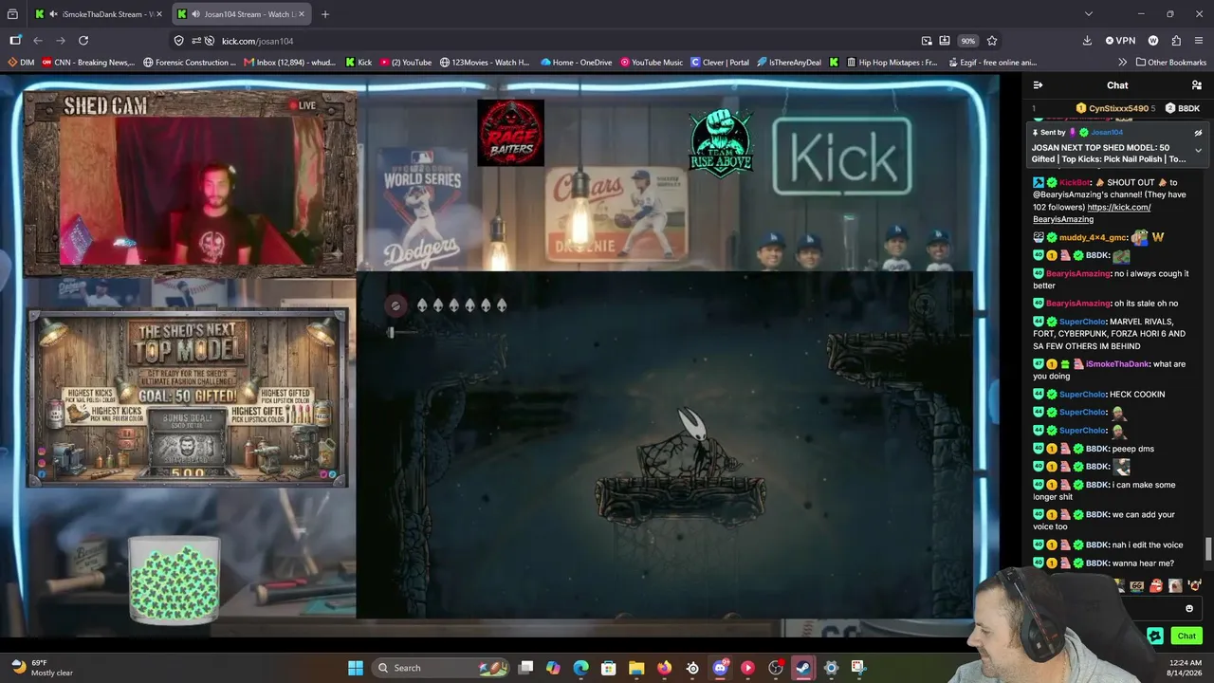This screenshot has width=1214, height=683.
Task: Collapse the chat panel with the arrow icon
Action: tap(1038, 85)
